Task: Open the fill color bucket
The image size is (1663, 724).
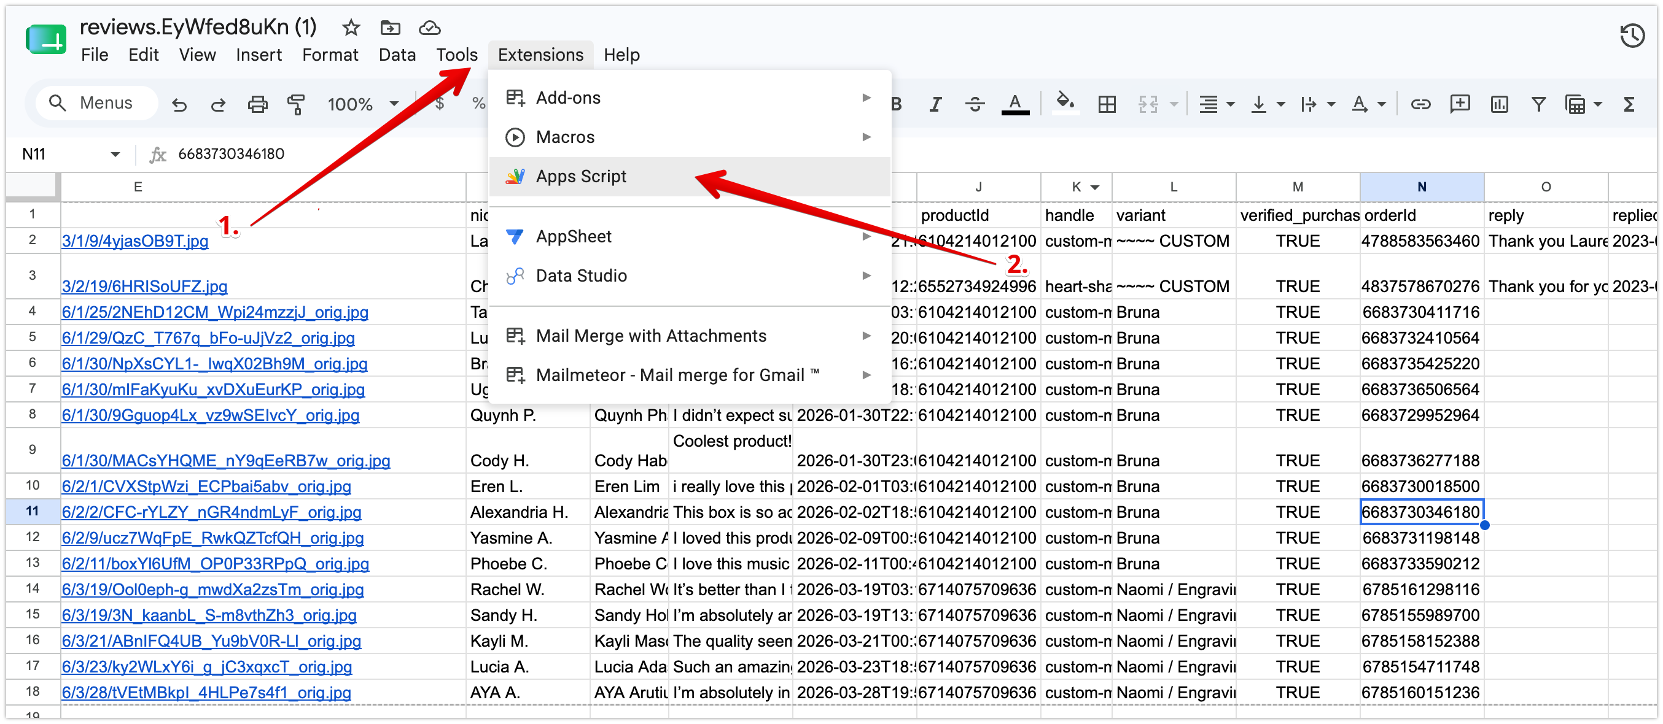Action: (x=1064, y=102)
